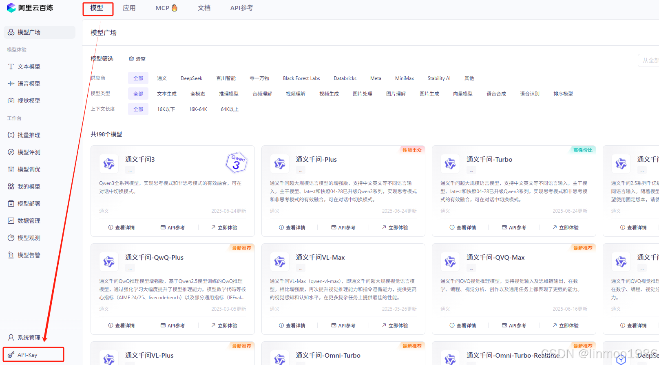This screenshot has width=659, height=365.
Task: Click the API-Key key icon
Action: pyautogui.click(x=11, y=355)
